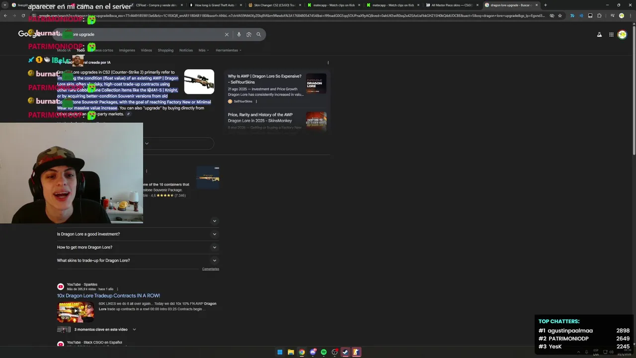The image size is (636, 358).
Task: Switch to 'Skin Changer CS2' browser tab
Action: coord(275,5)
